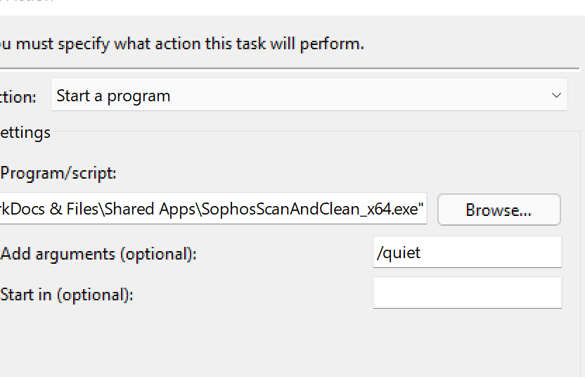585x377 pixels.
Task: Click the separator line below the instruction text
Action: click(281, 68)
